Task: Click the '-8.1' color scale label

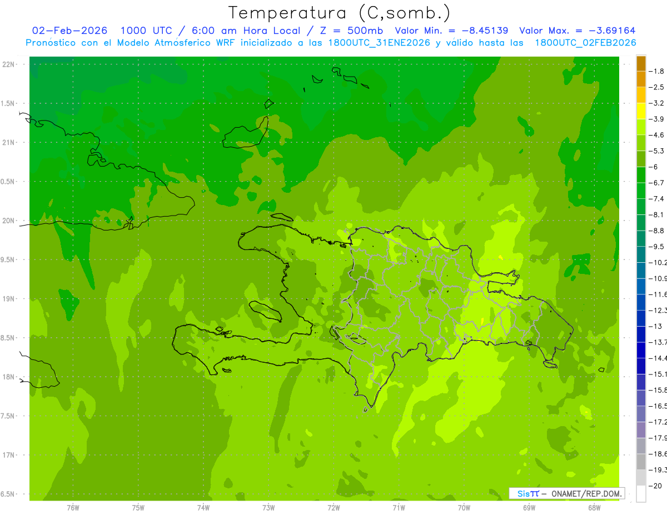Action: [x=656, y=214]
